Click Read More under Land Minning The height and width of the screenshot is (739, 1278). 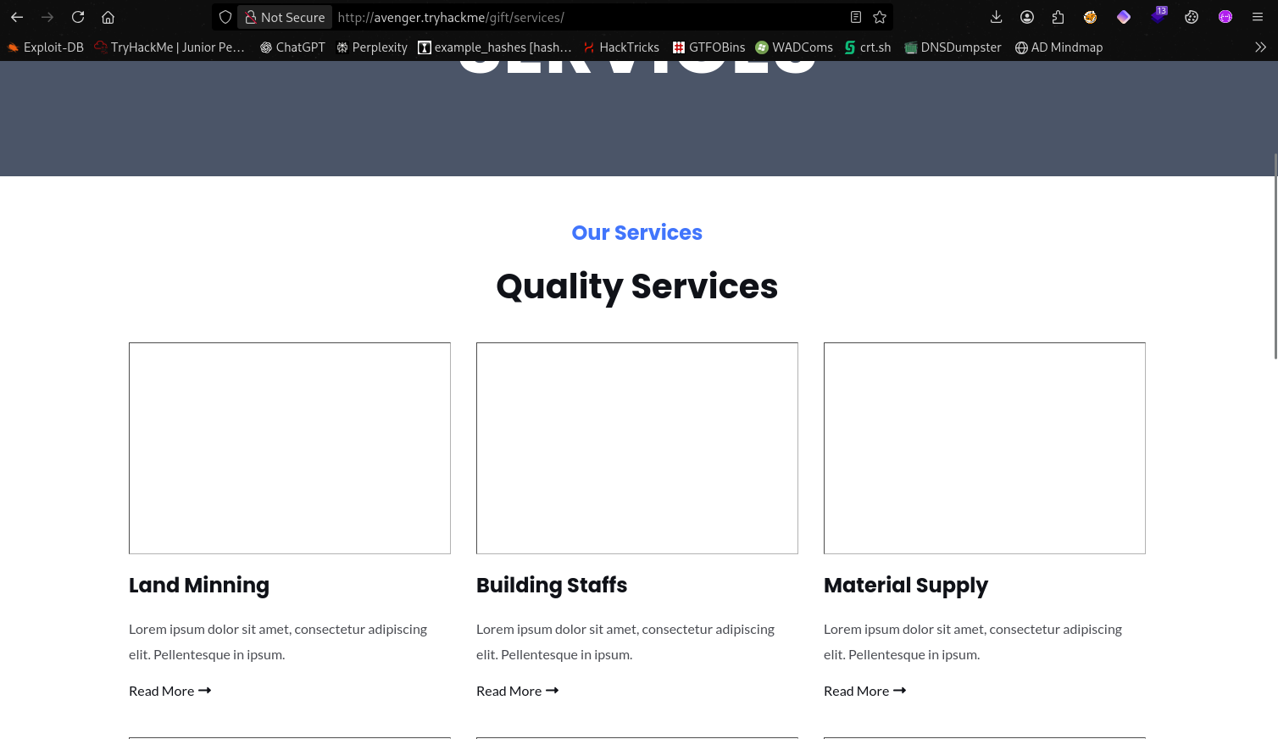tap(169, 691)
